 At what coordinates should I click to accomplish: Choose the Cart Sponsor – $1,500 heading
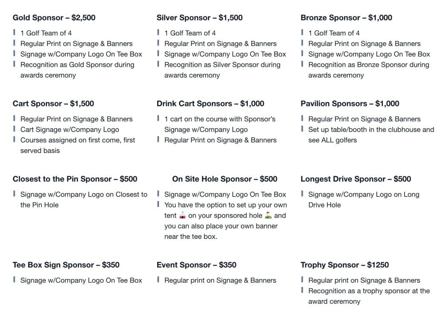(x=53, y=104)
